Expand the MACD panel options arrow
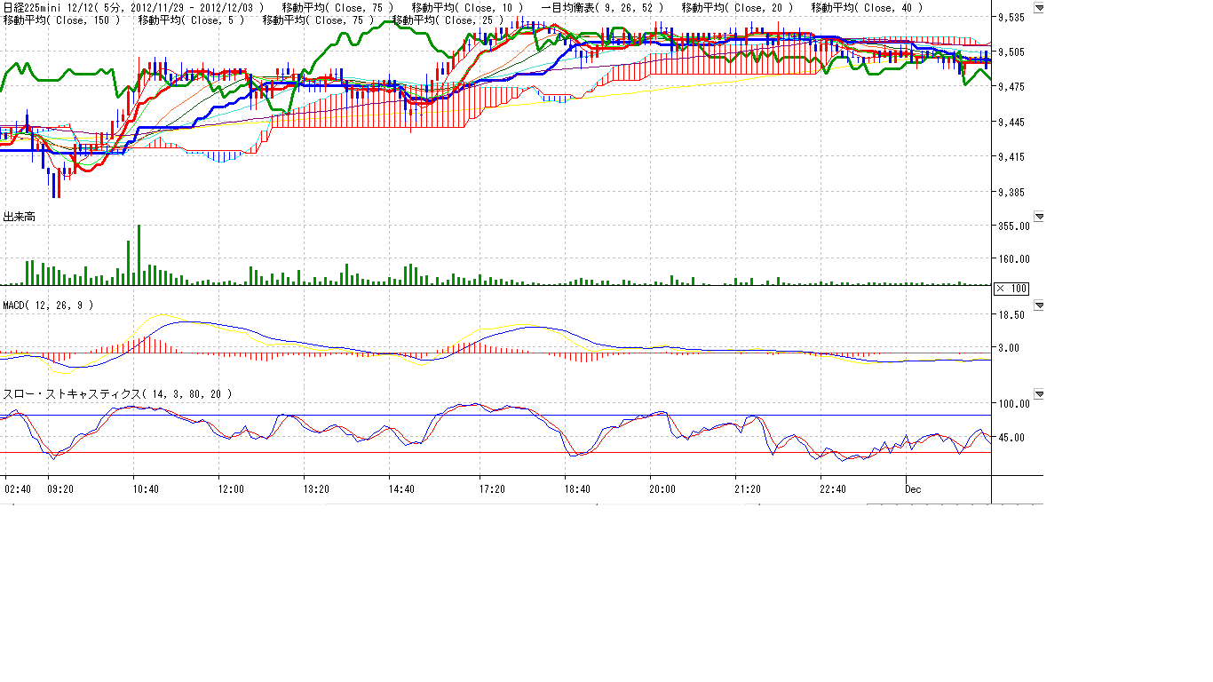The image size is (1213, 682). coord(1039,305)
